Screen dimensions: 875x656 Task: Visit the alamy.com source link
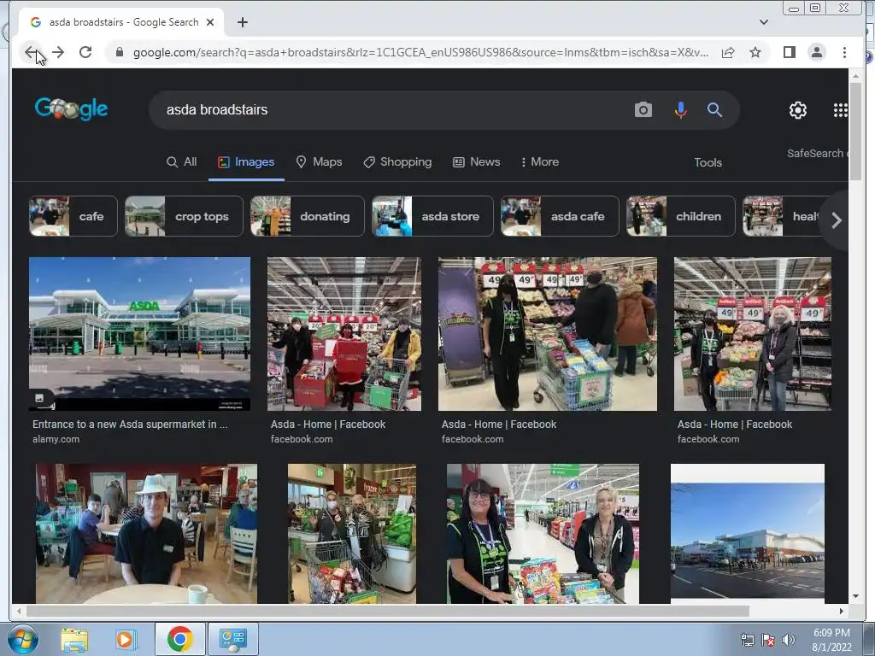(56, 439)
